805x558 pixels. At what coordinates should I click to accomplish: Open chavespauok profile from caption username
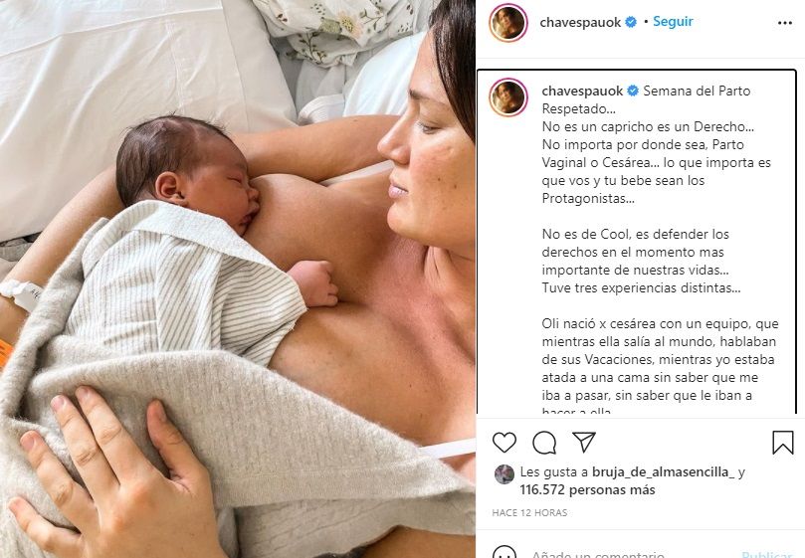(x=582, y=92)
